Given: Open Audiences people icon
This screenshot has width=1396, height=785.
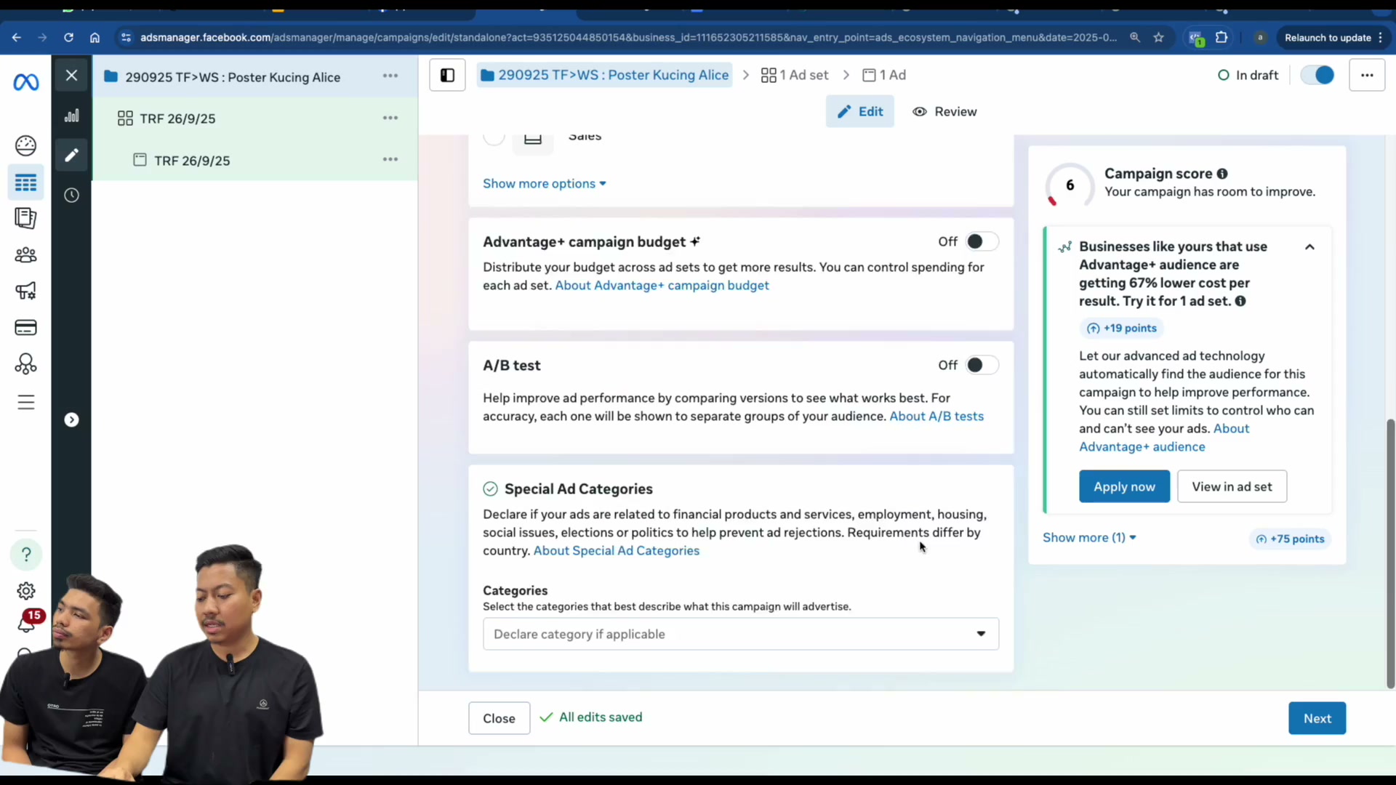Looking at the screenshot, I should [x=25, y=255].
